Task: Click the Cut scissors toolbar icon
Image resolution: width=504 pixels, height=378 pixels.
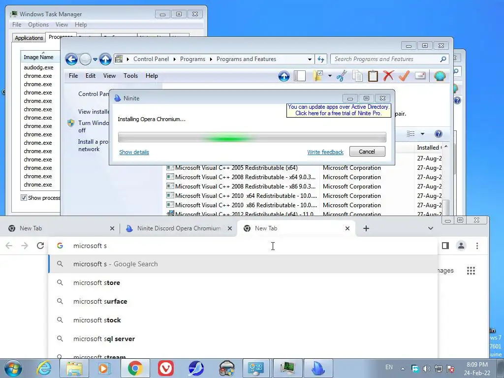Action: click(x=342, y=76)
